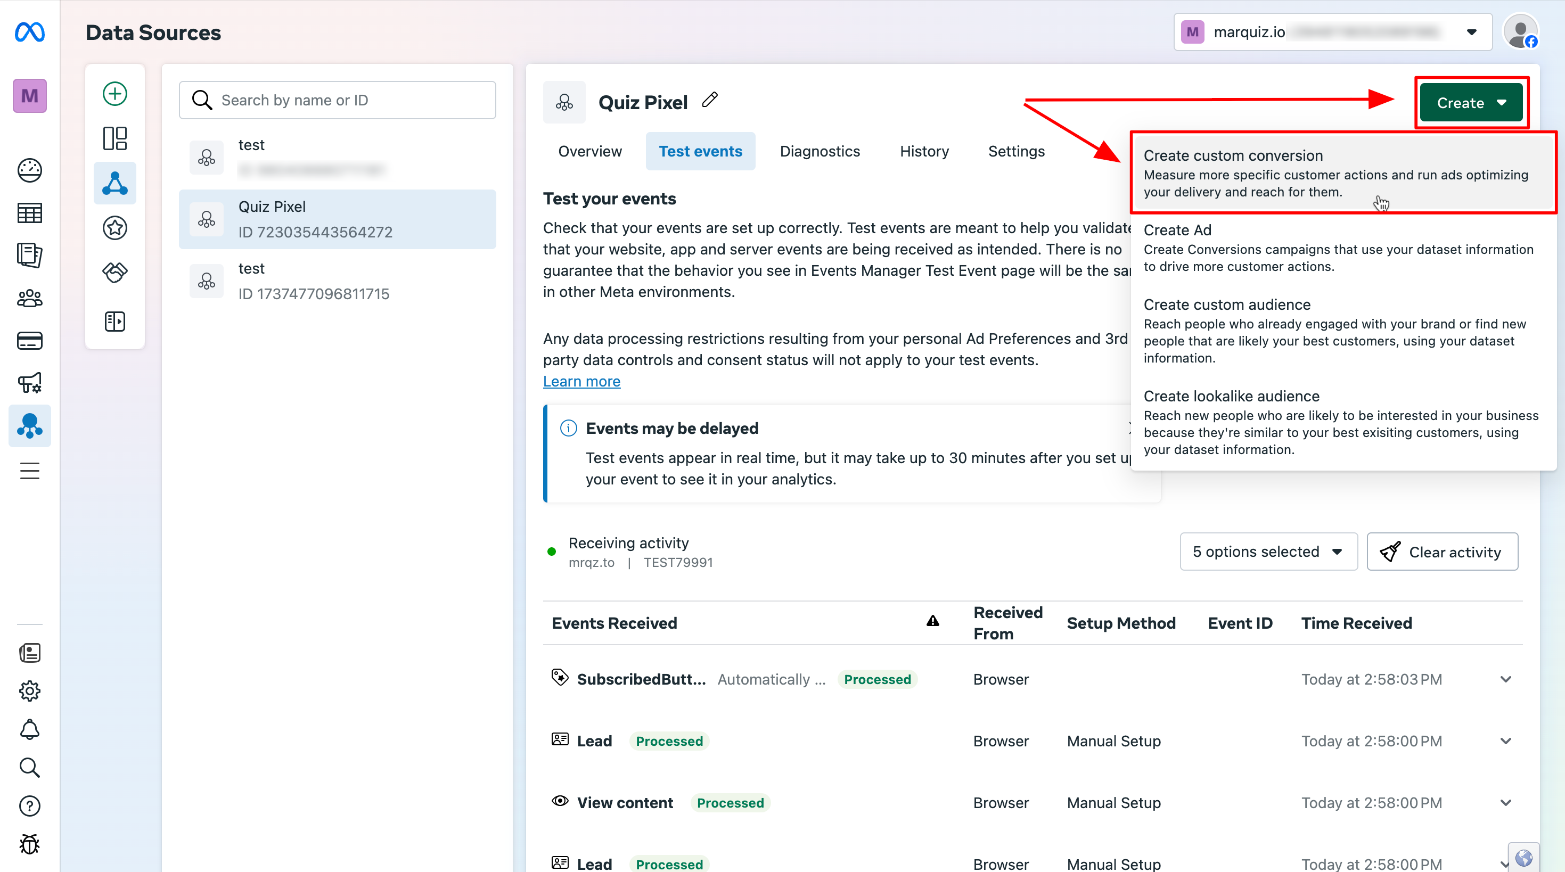This screenshot has width=1565, height=872.
Task: Open the Events Manager icon in sidebar
Action: (x=29, y=426)
